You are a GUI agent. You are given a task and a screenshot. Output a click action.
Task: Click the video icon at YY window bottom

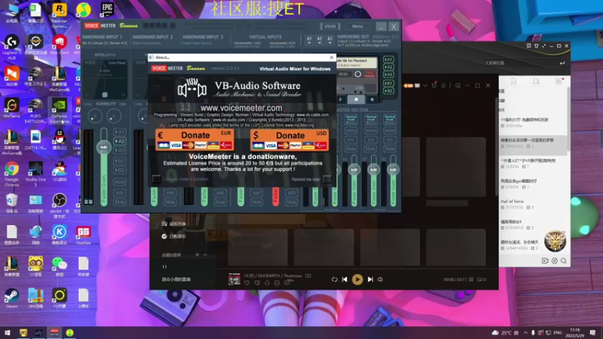[x=545, y=261]
